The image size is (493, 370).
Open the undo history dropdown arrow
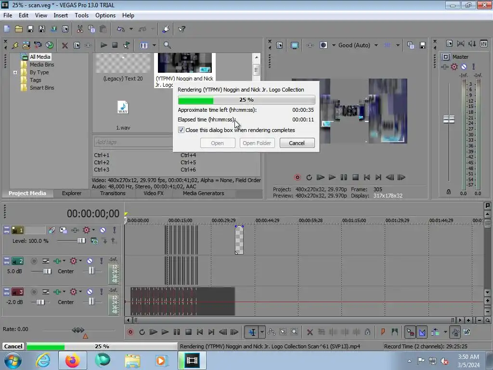click(x=131, y=29)
